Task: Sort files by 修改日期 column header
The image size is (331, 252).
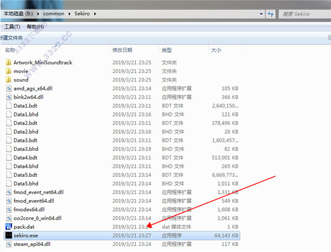Action: point(122,50)
